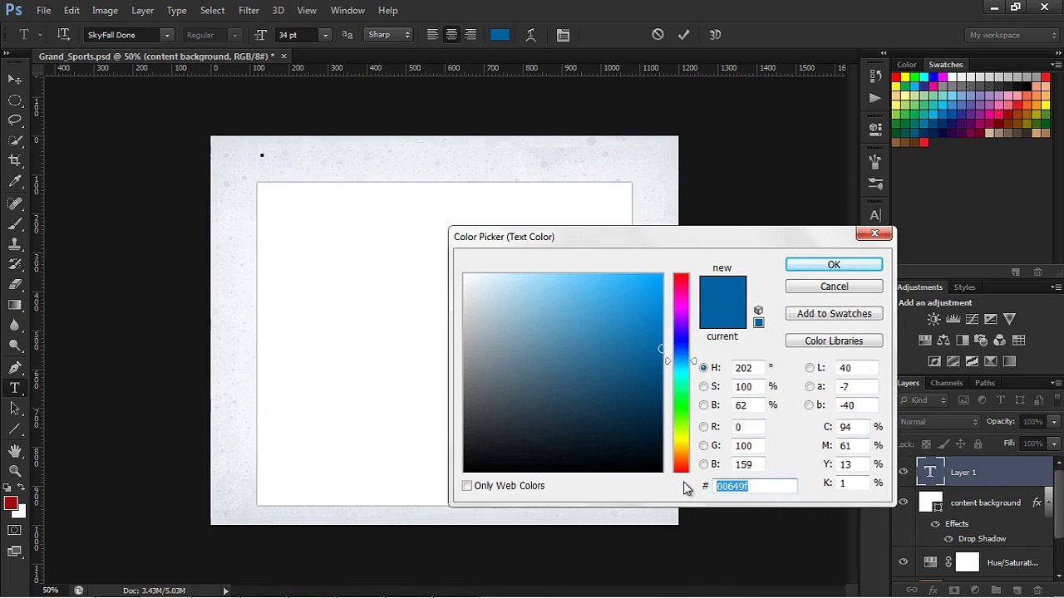
Task: Select the Pen tool
Action: [x=15, y=367]
